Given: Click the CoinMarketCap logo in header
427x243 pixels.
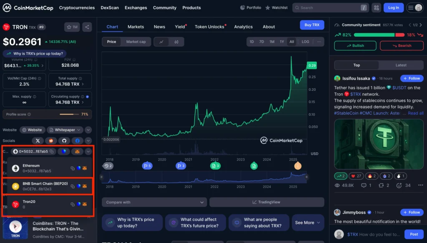Looking at the screenshot, I should tap(28, 8).
